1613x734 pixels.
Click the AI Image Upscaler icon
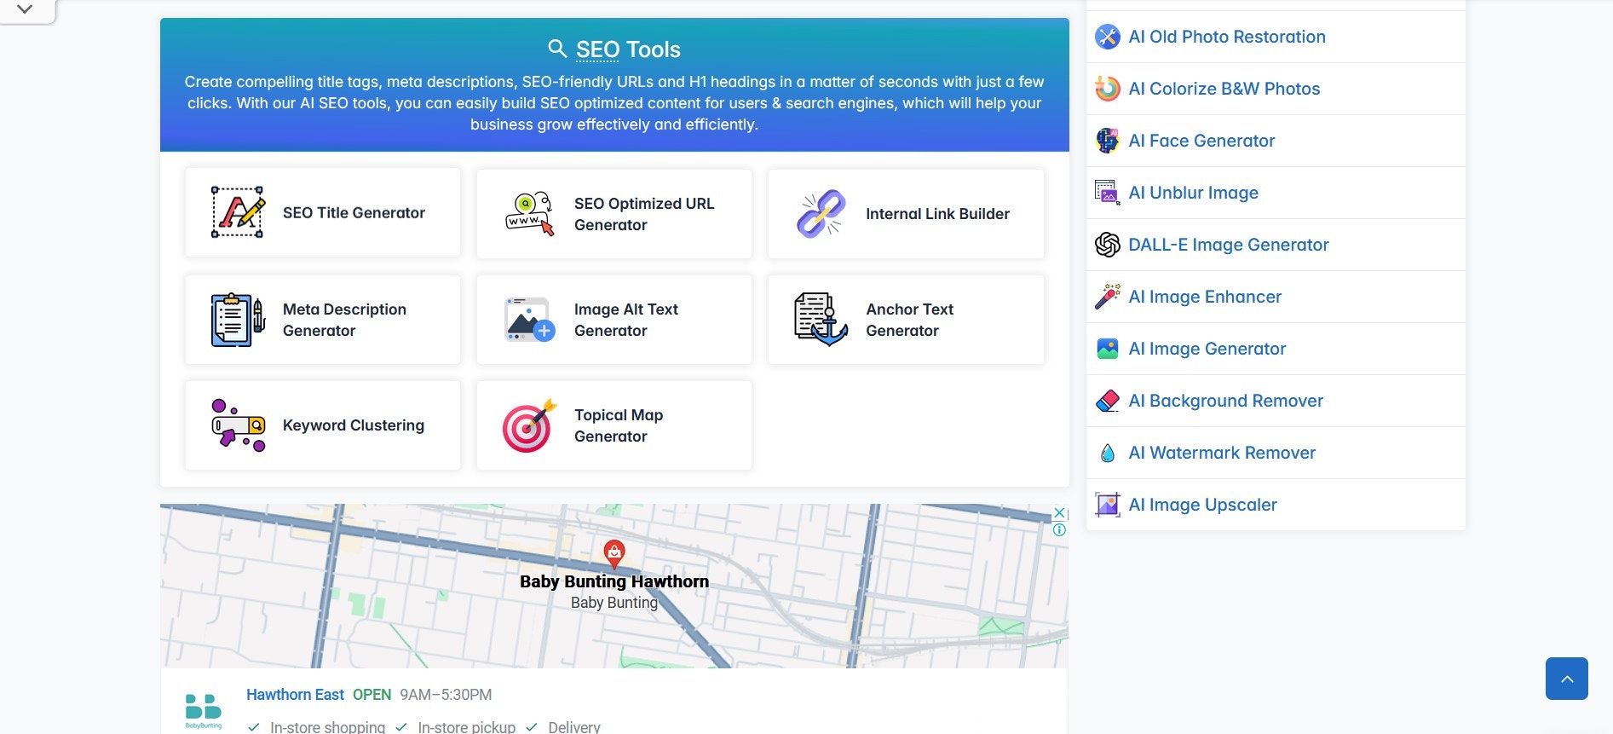tap(1107, 505)
